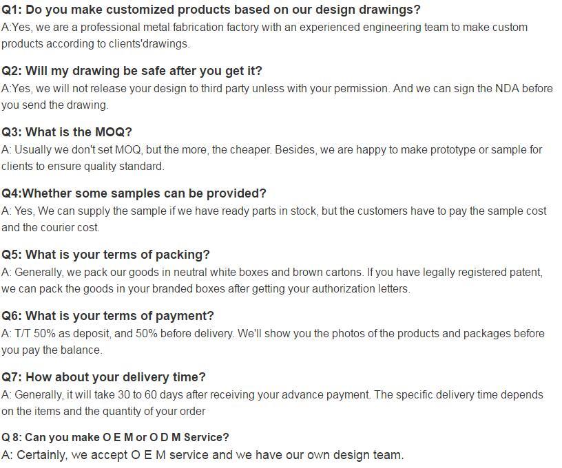
Task: Click the 'courier cost' text
Action: click(70, 228)
